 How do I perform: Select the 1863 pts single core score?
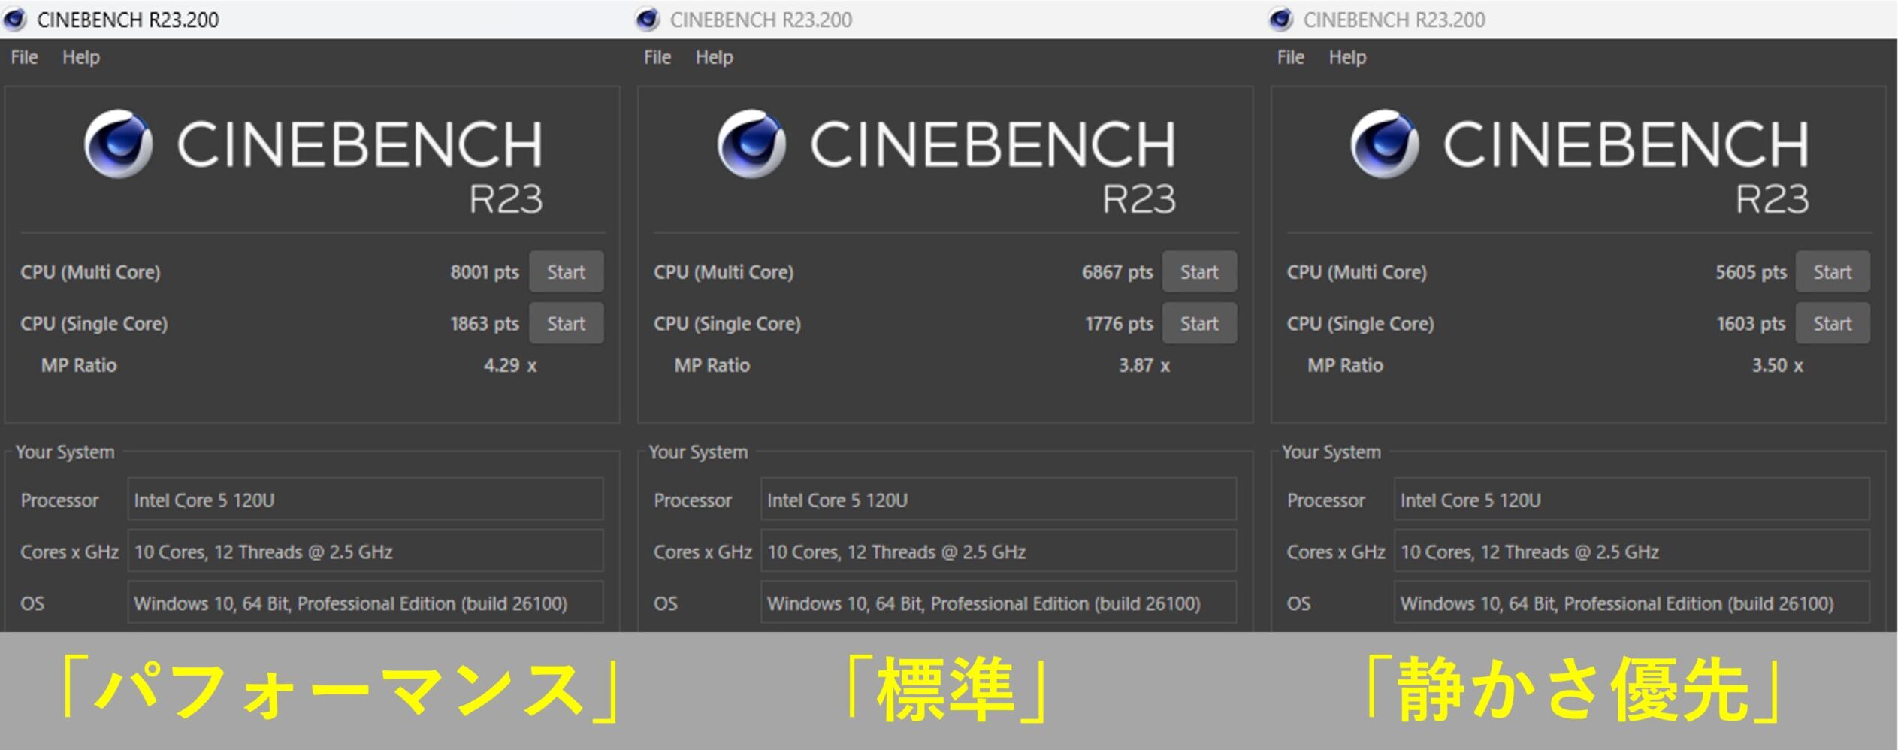pyautogui.click(x=485, y=324)
